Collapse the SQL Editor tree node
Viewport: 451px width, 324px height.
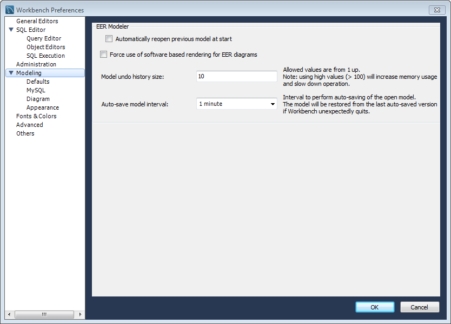point(11,30)
